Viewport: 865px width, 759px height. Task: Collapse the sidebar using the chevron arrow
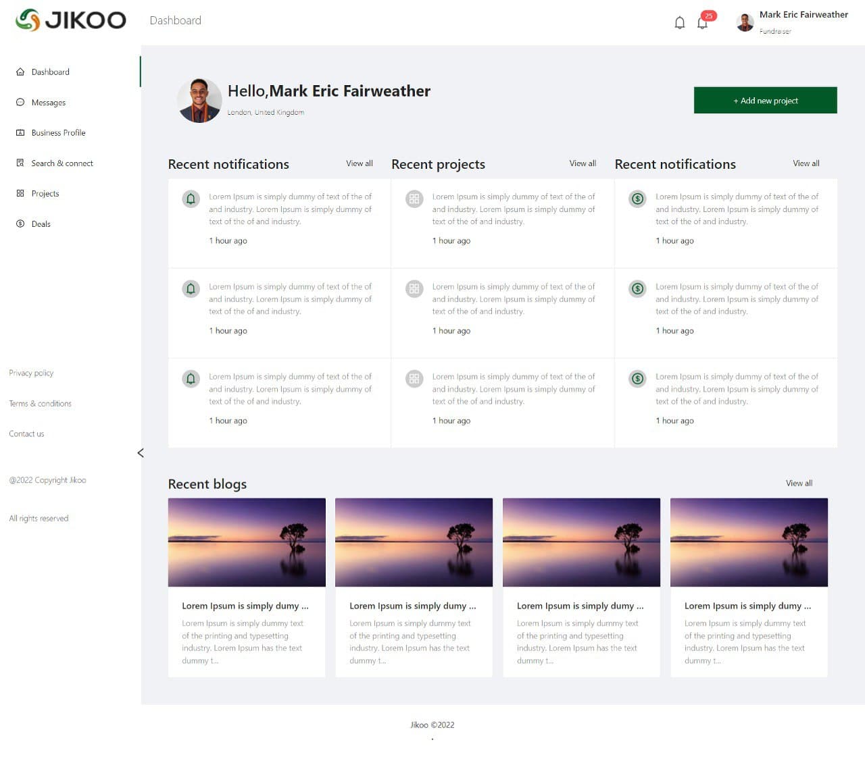click(141, 453)
